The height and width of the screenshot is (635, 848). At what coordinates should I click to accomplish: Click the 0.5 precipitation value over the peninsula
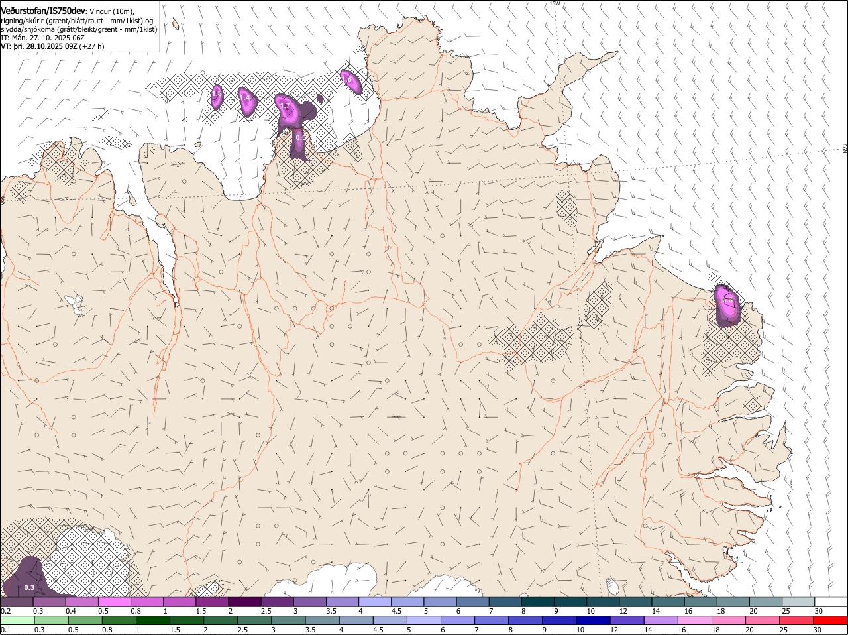299,137
